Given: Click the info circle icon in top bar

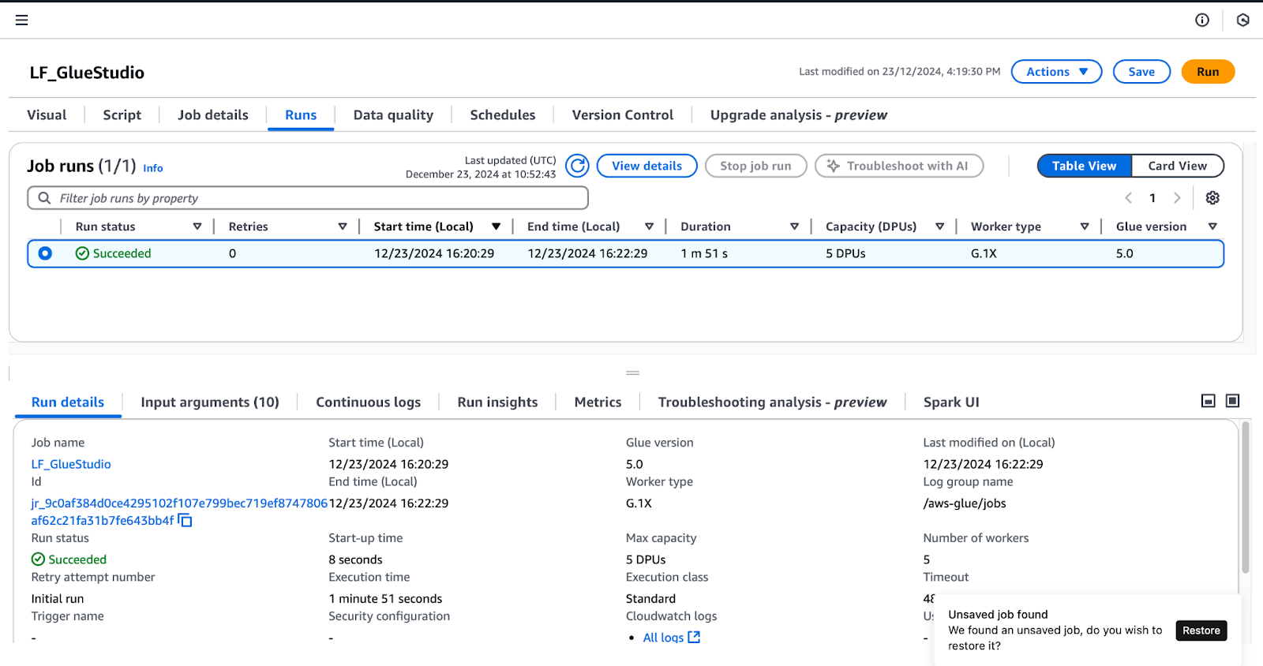Looking at the screenshot, I should pos(1201,20).
